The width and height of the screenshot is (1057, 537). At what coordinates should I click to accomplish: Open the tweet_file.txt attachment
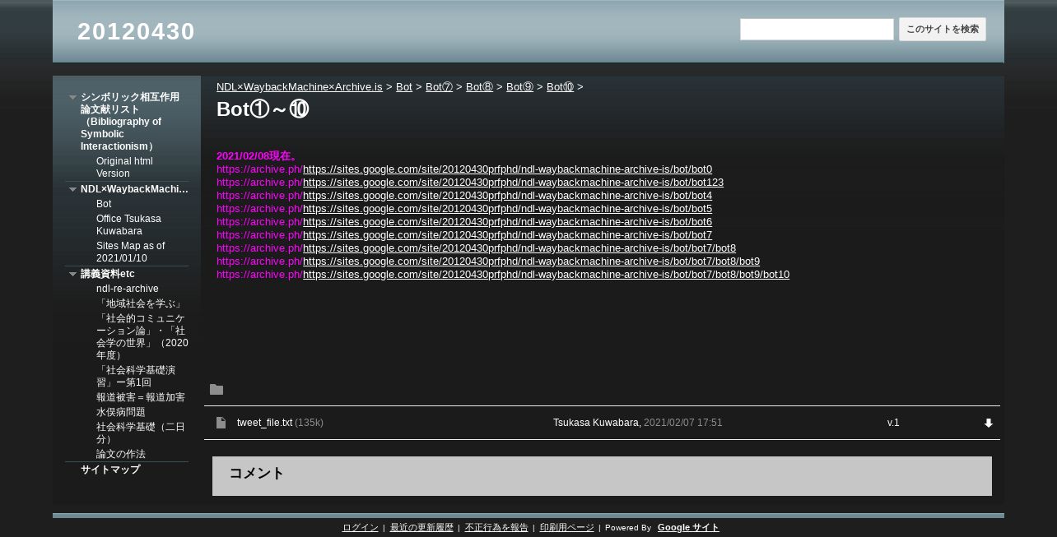pyautogui.click(x=264, y=423)
